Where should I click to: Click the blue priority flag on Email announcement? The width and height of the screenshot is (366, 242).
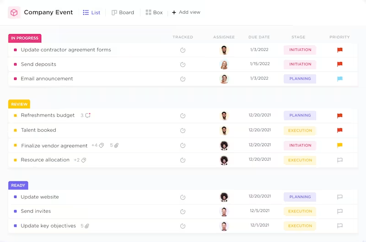[x=339, y=79]
